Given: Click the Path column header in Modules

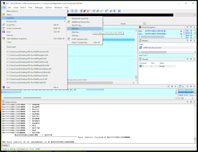Looking at the screenshot, I should point(141,44).
